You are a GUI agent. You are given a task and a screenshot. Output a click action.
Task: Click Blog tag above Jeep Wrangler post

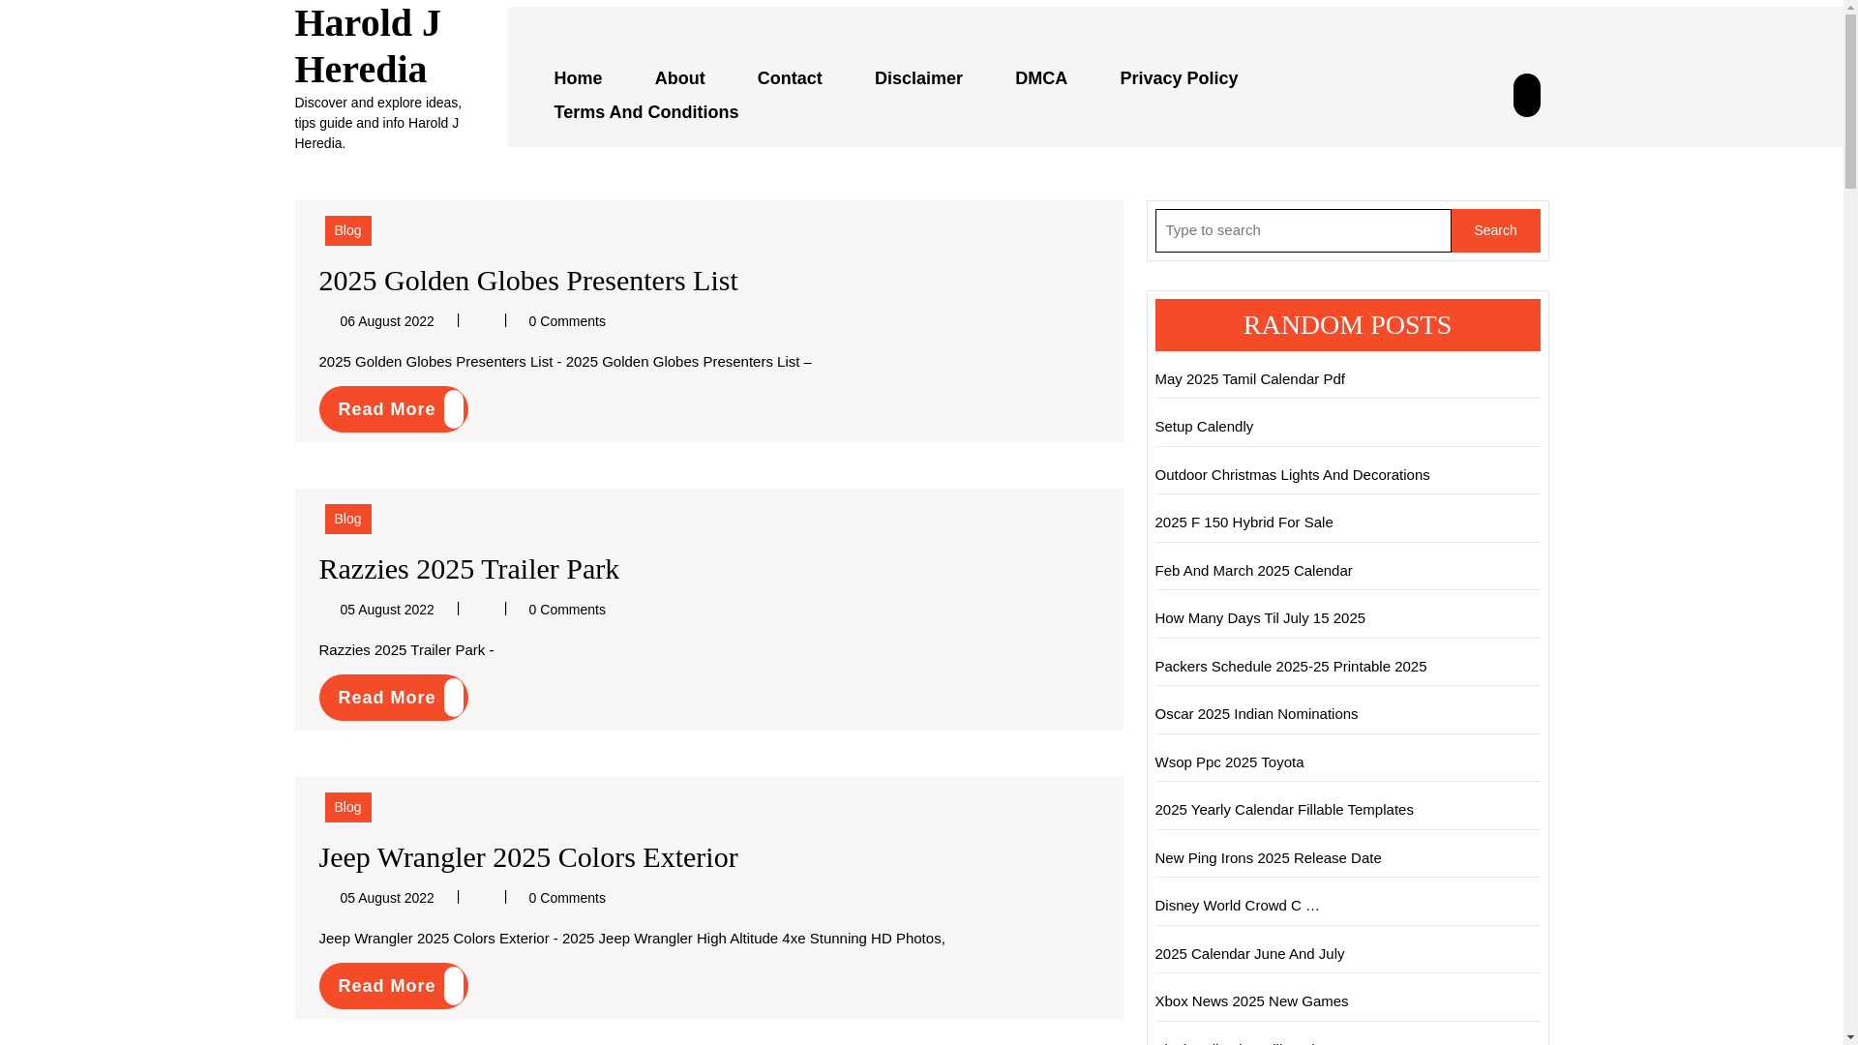point(347,807)
